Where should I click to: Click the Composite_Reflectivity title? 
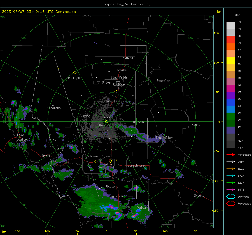(x=126, y=4)
